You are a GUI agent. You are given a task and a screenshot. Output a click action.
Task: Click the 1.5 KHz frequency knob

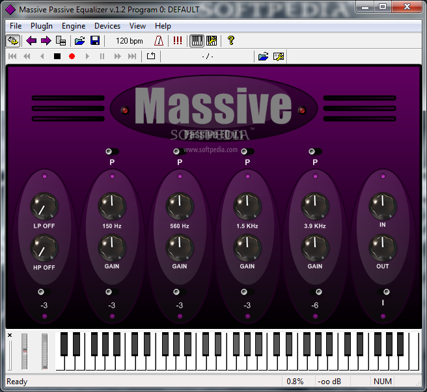click(x=247, y=206)
